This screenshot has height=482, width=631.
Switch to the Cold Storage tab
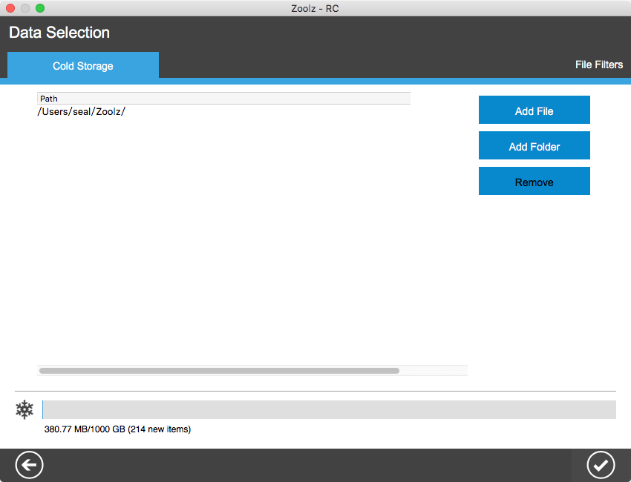tap(83, 66)
